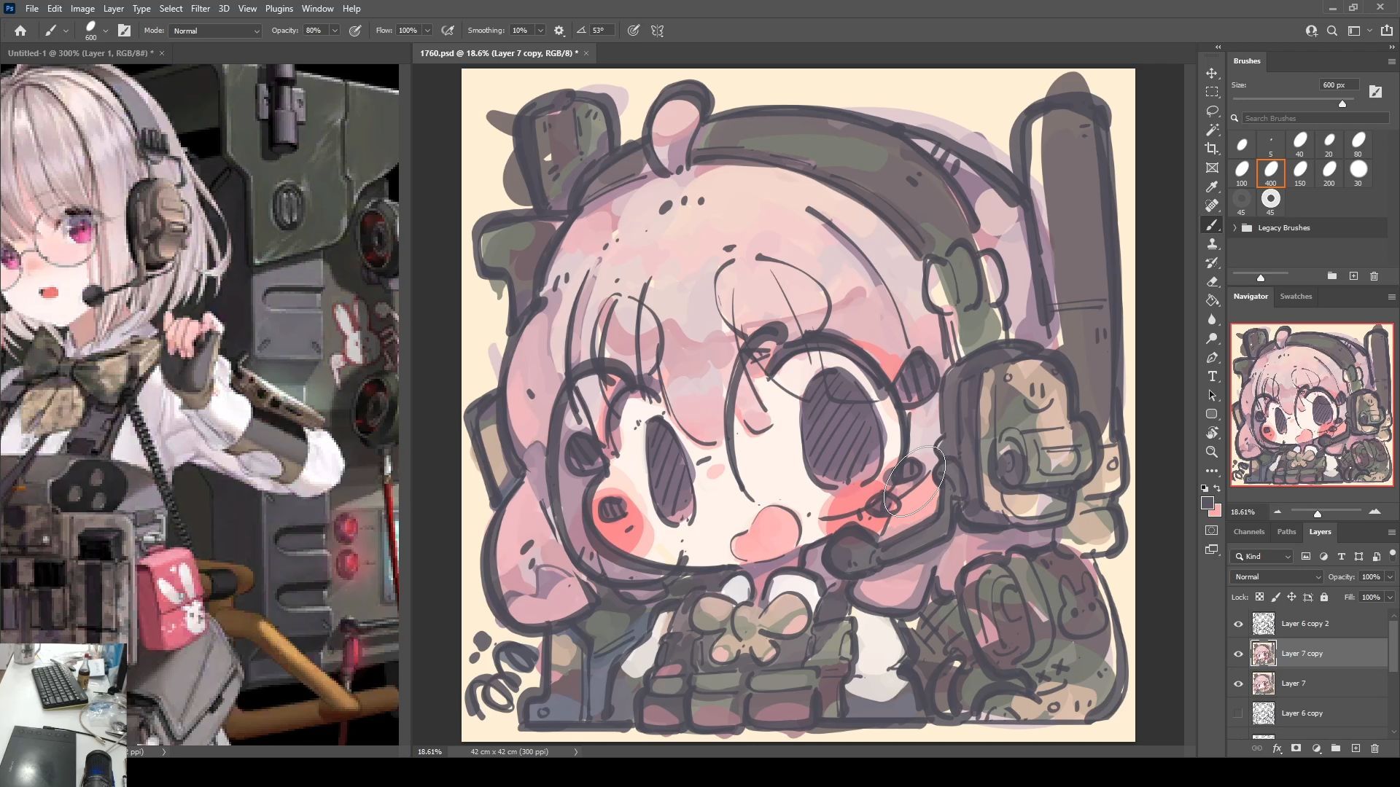Toggle Quick Mask mode

pos(1212,530)
